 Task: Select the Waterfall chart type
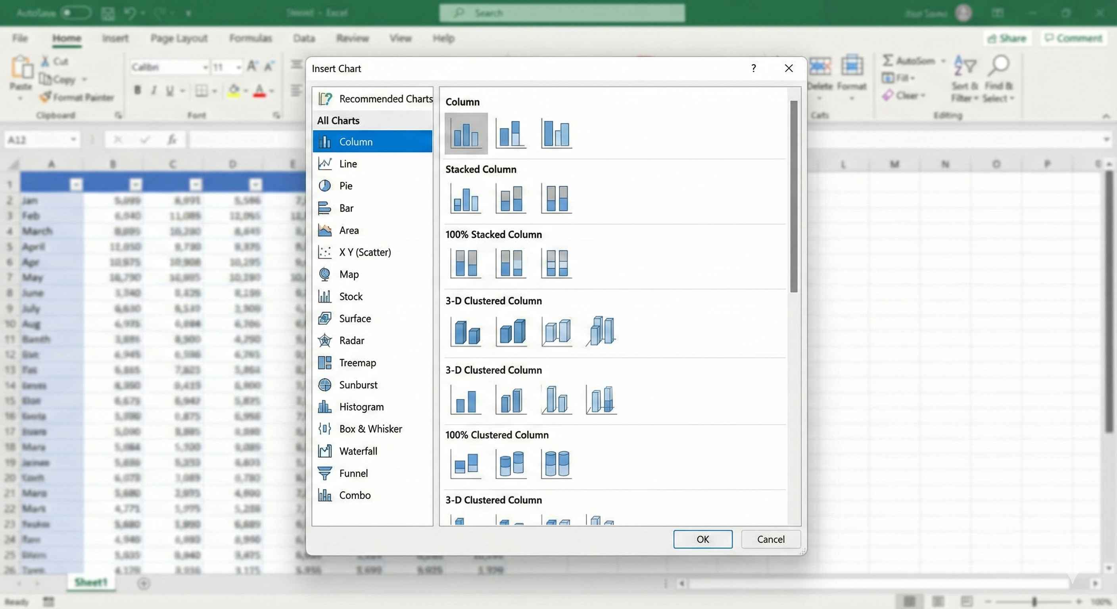click(358, 451)
